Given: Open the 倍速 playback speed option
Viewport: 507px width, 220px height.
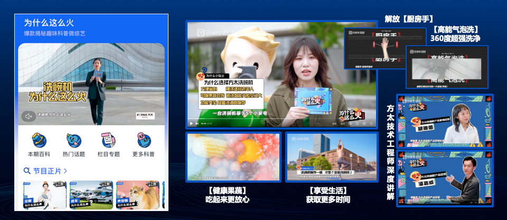Looking at the screenshot, I should tap(334, 124).
